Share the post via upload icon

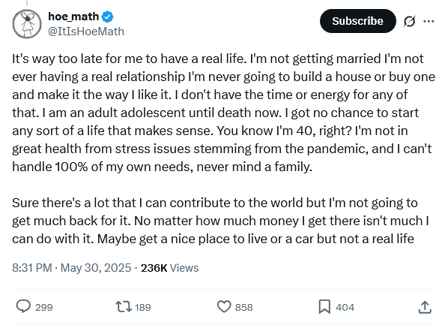(425, 307)
